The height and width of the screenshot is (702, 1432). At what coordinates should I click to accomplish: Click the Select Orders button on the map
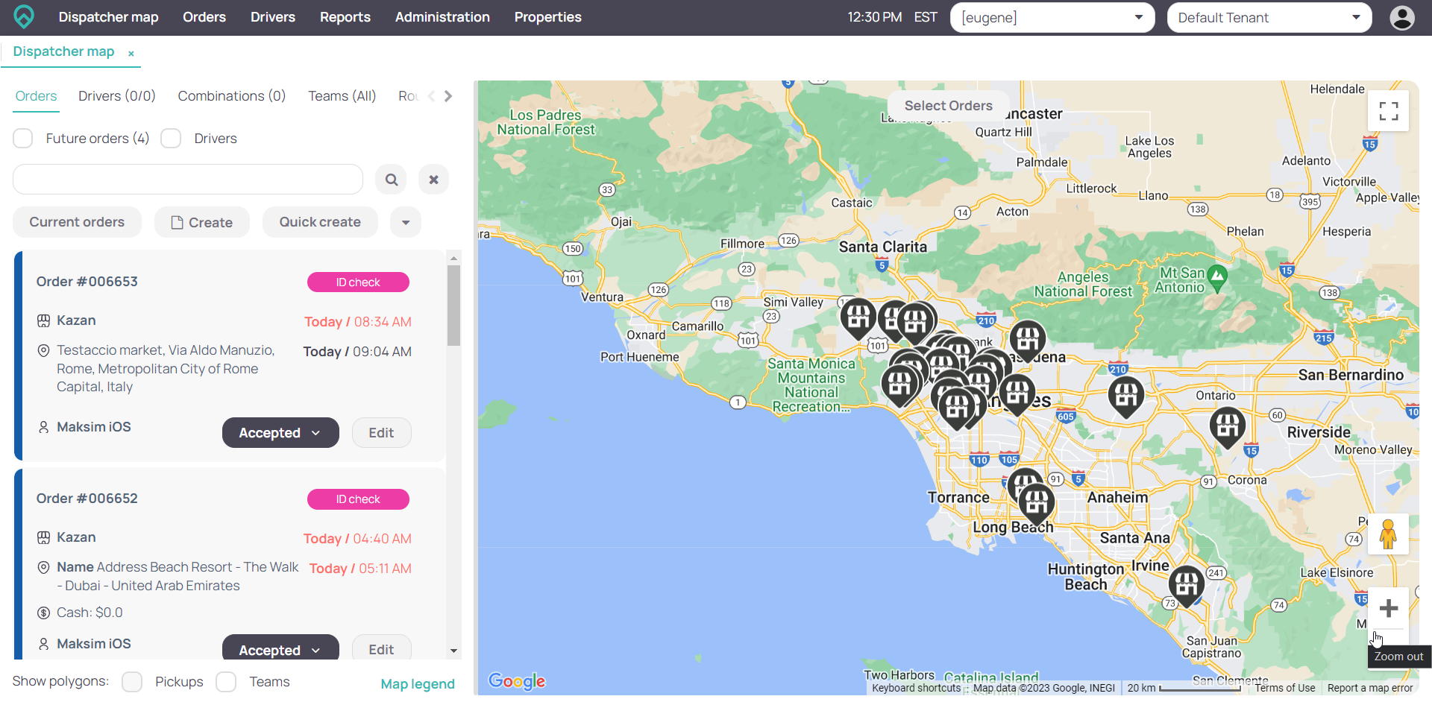pos(947,105)
